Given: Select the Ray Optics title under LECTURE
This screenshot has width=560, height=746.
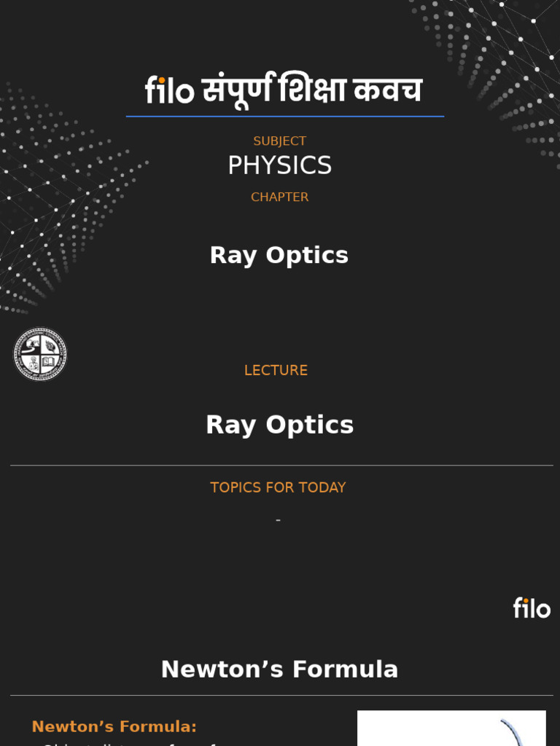Looking at the screenshot, I should click(x=279, y=425).
